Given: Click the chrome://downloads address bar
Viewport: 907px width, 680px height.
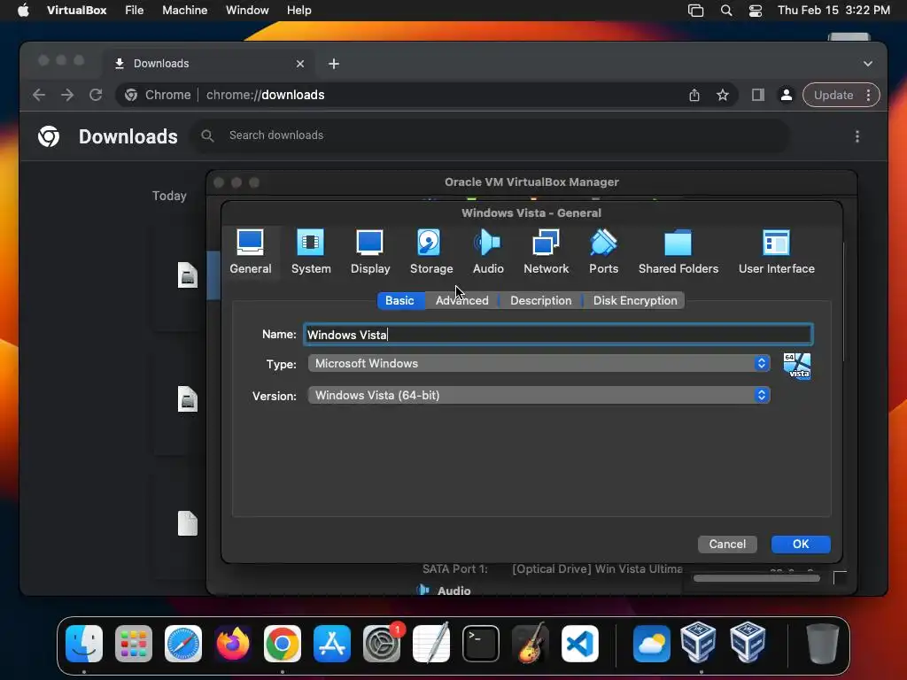Looking at the screenshot, I should [426, 95].
